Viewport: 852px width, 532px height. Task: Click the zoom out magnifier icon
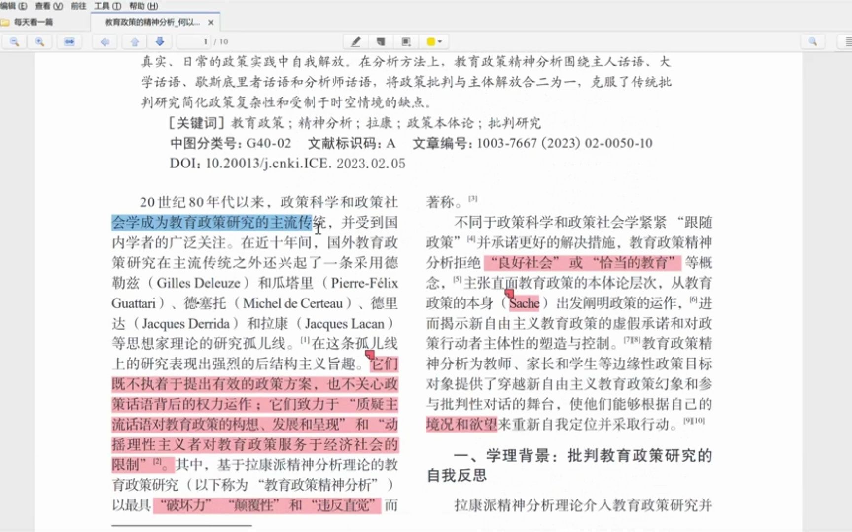[14, 42]
